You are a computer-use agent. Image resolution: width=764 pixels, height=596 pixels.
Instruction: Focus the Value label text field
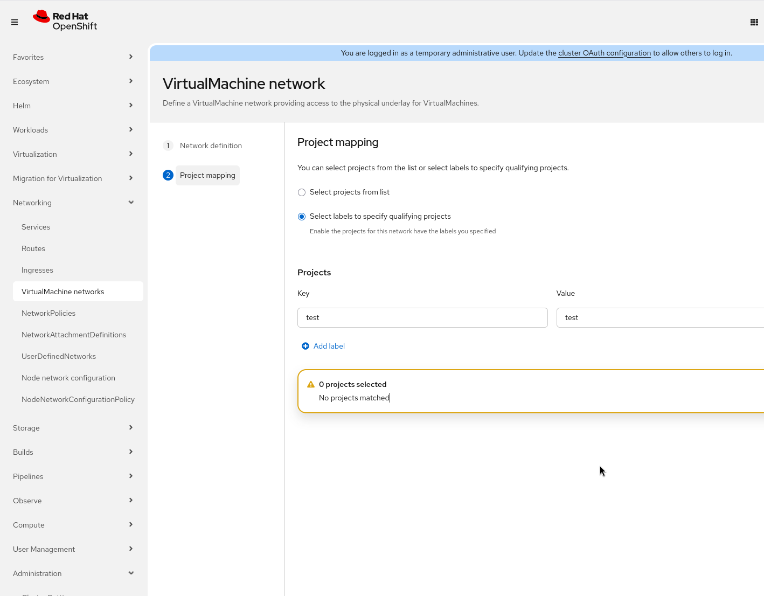[x=660, y=317]
